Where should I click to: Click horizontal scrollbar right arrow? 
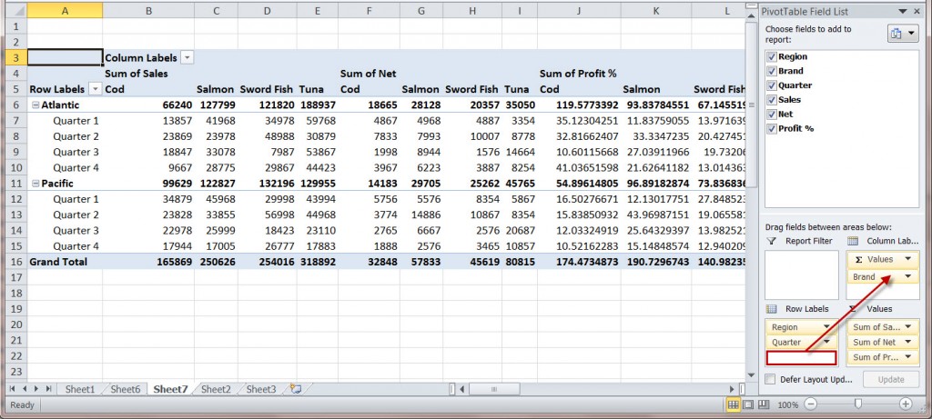click(733, 389)
